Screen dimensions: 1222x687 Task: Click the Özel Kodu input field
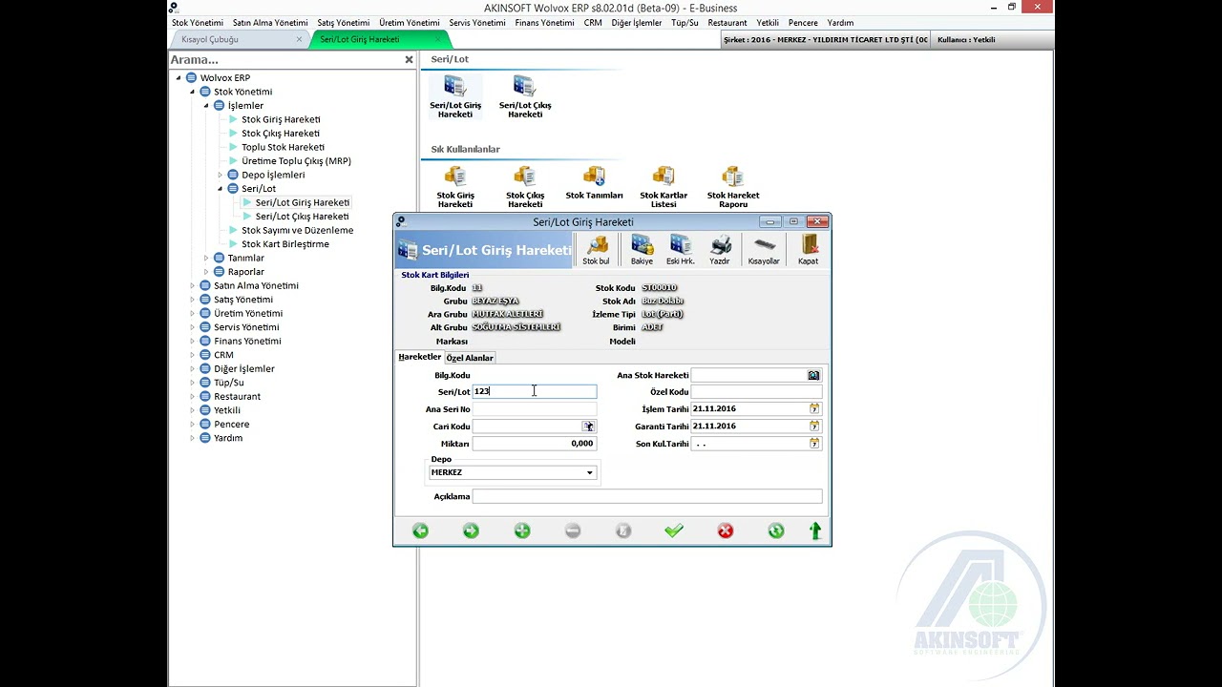click(x=756, y=392)
